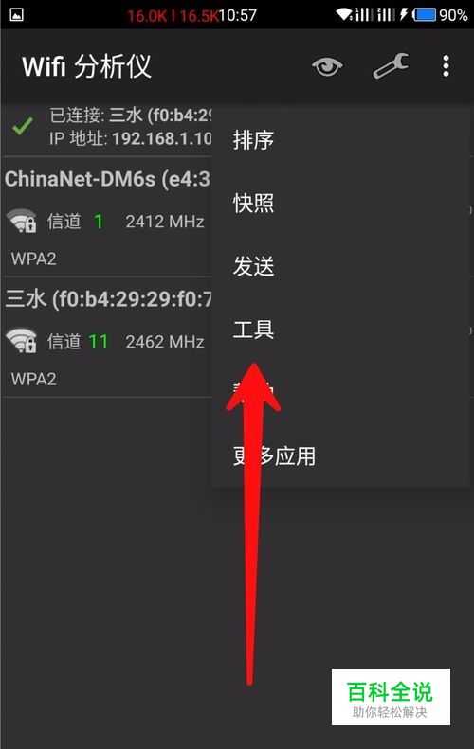Tap the Wifi 分析仪 app title

86,66
